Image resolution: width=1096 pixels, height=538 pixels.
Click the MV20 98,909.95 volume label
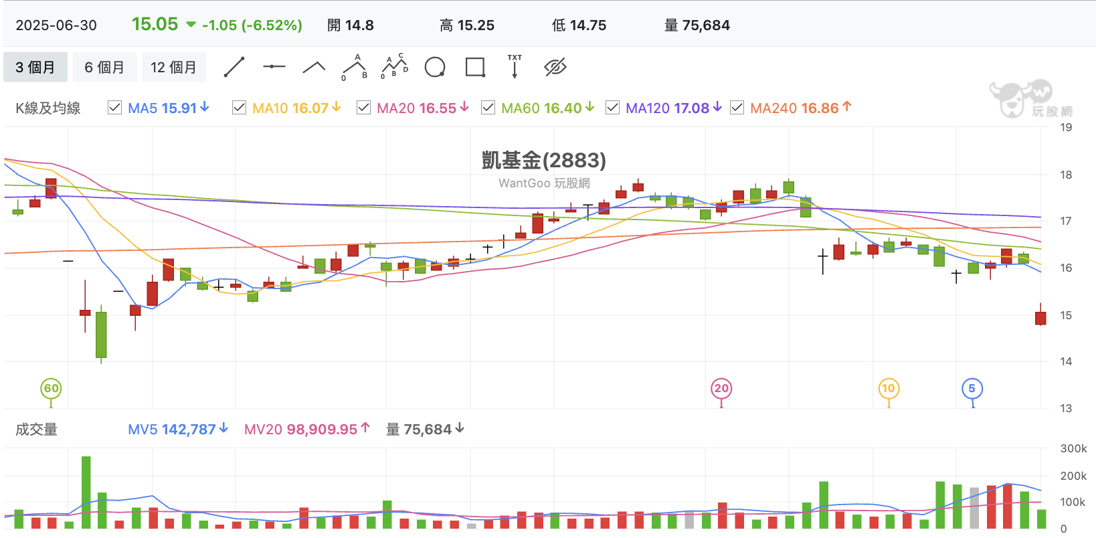click(307, 430)
